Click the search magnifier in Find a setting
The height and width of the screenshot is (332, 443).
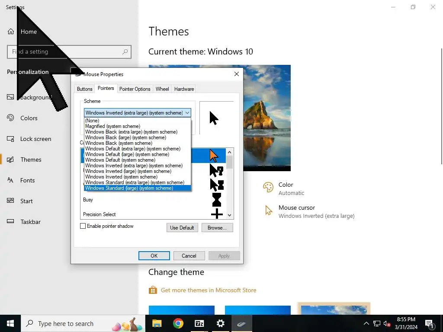coord(125,52)
